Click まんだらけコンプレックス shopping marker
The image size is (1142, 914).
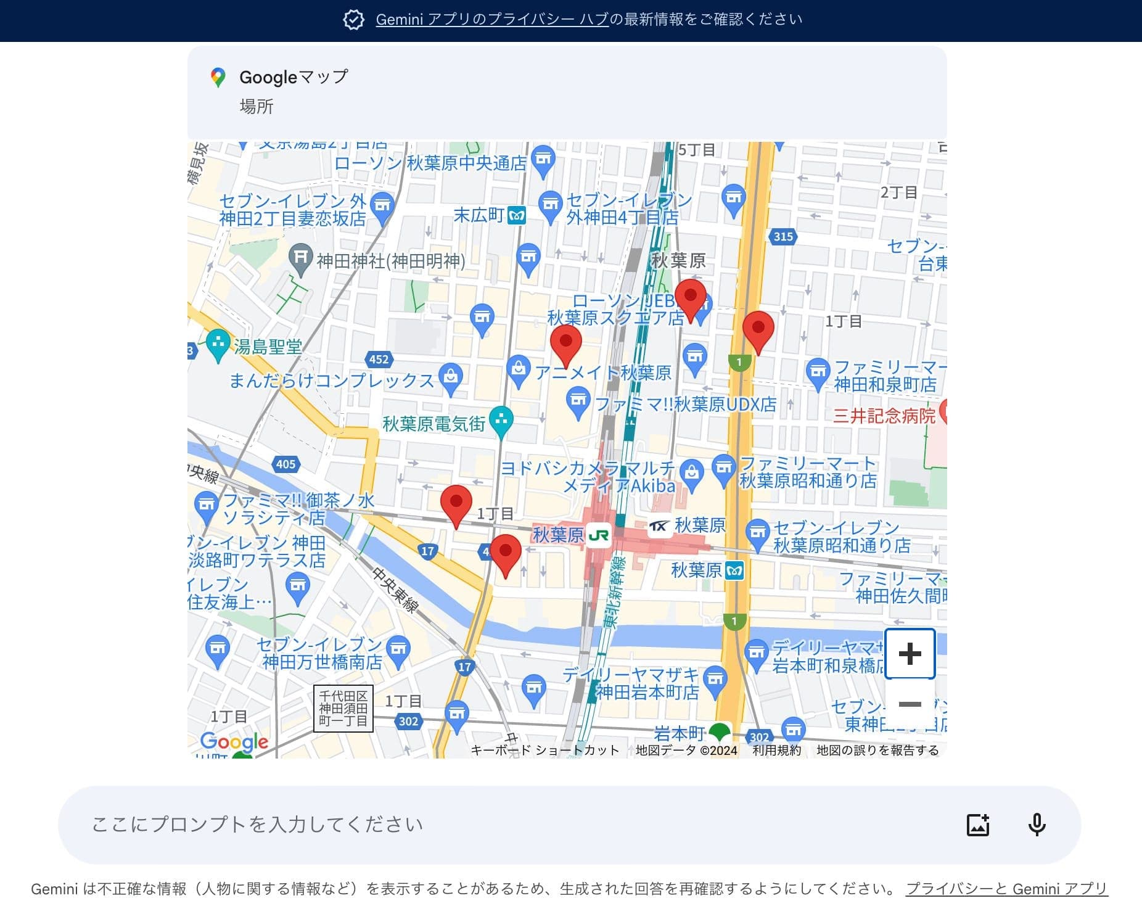451,377
